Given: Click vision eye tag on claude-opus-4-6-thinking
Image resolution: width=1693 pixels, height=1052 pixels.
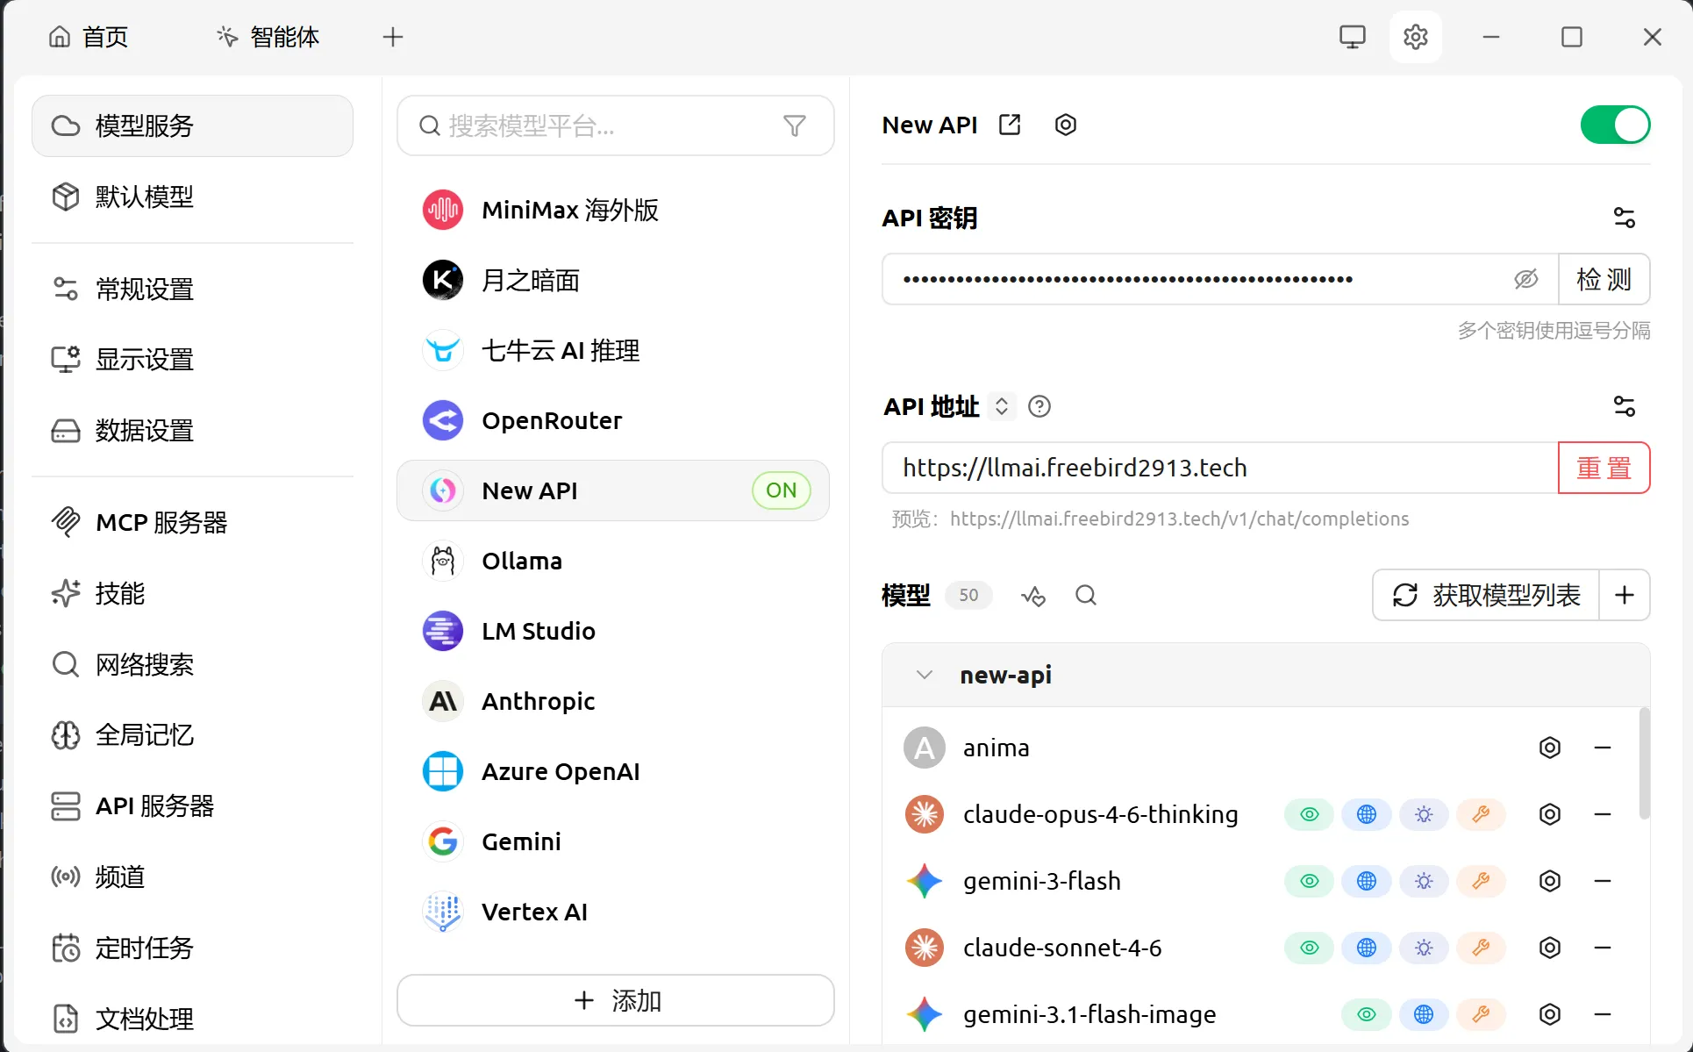Looking at the screenshot, I should [1310, 814].
